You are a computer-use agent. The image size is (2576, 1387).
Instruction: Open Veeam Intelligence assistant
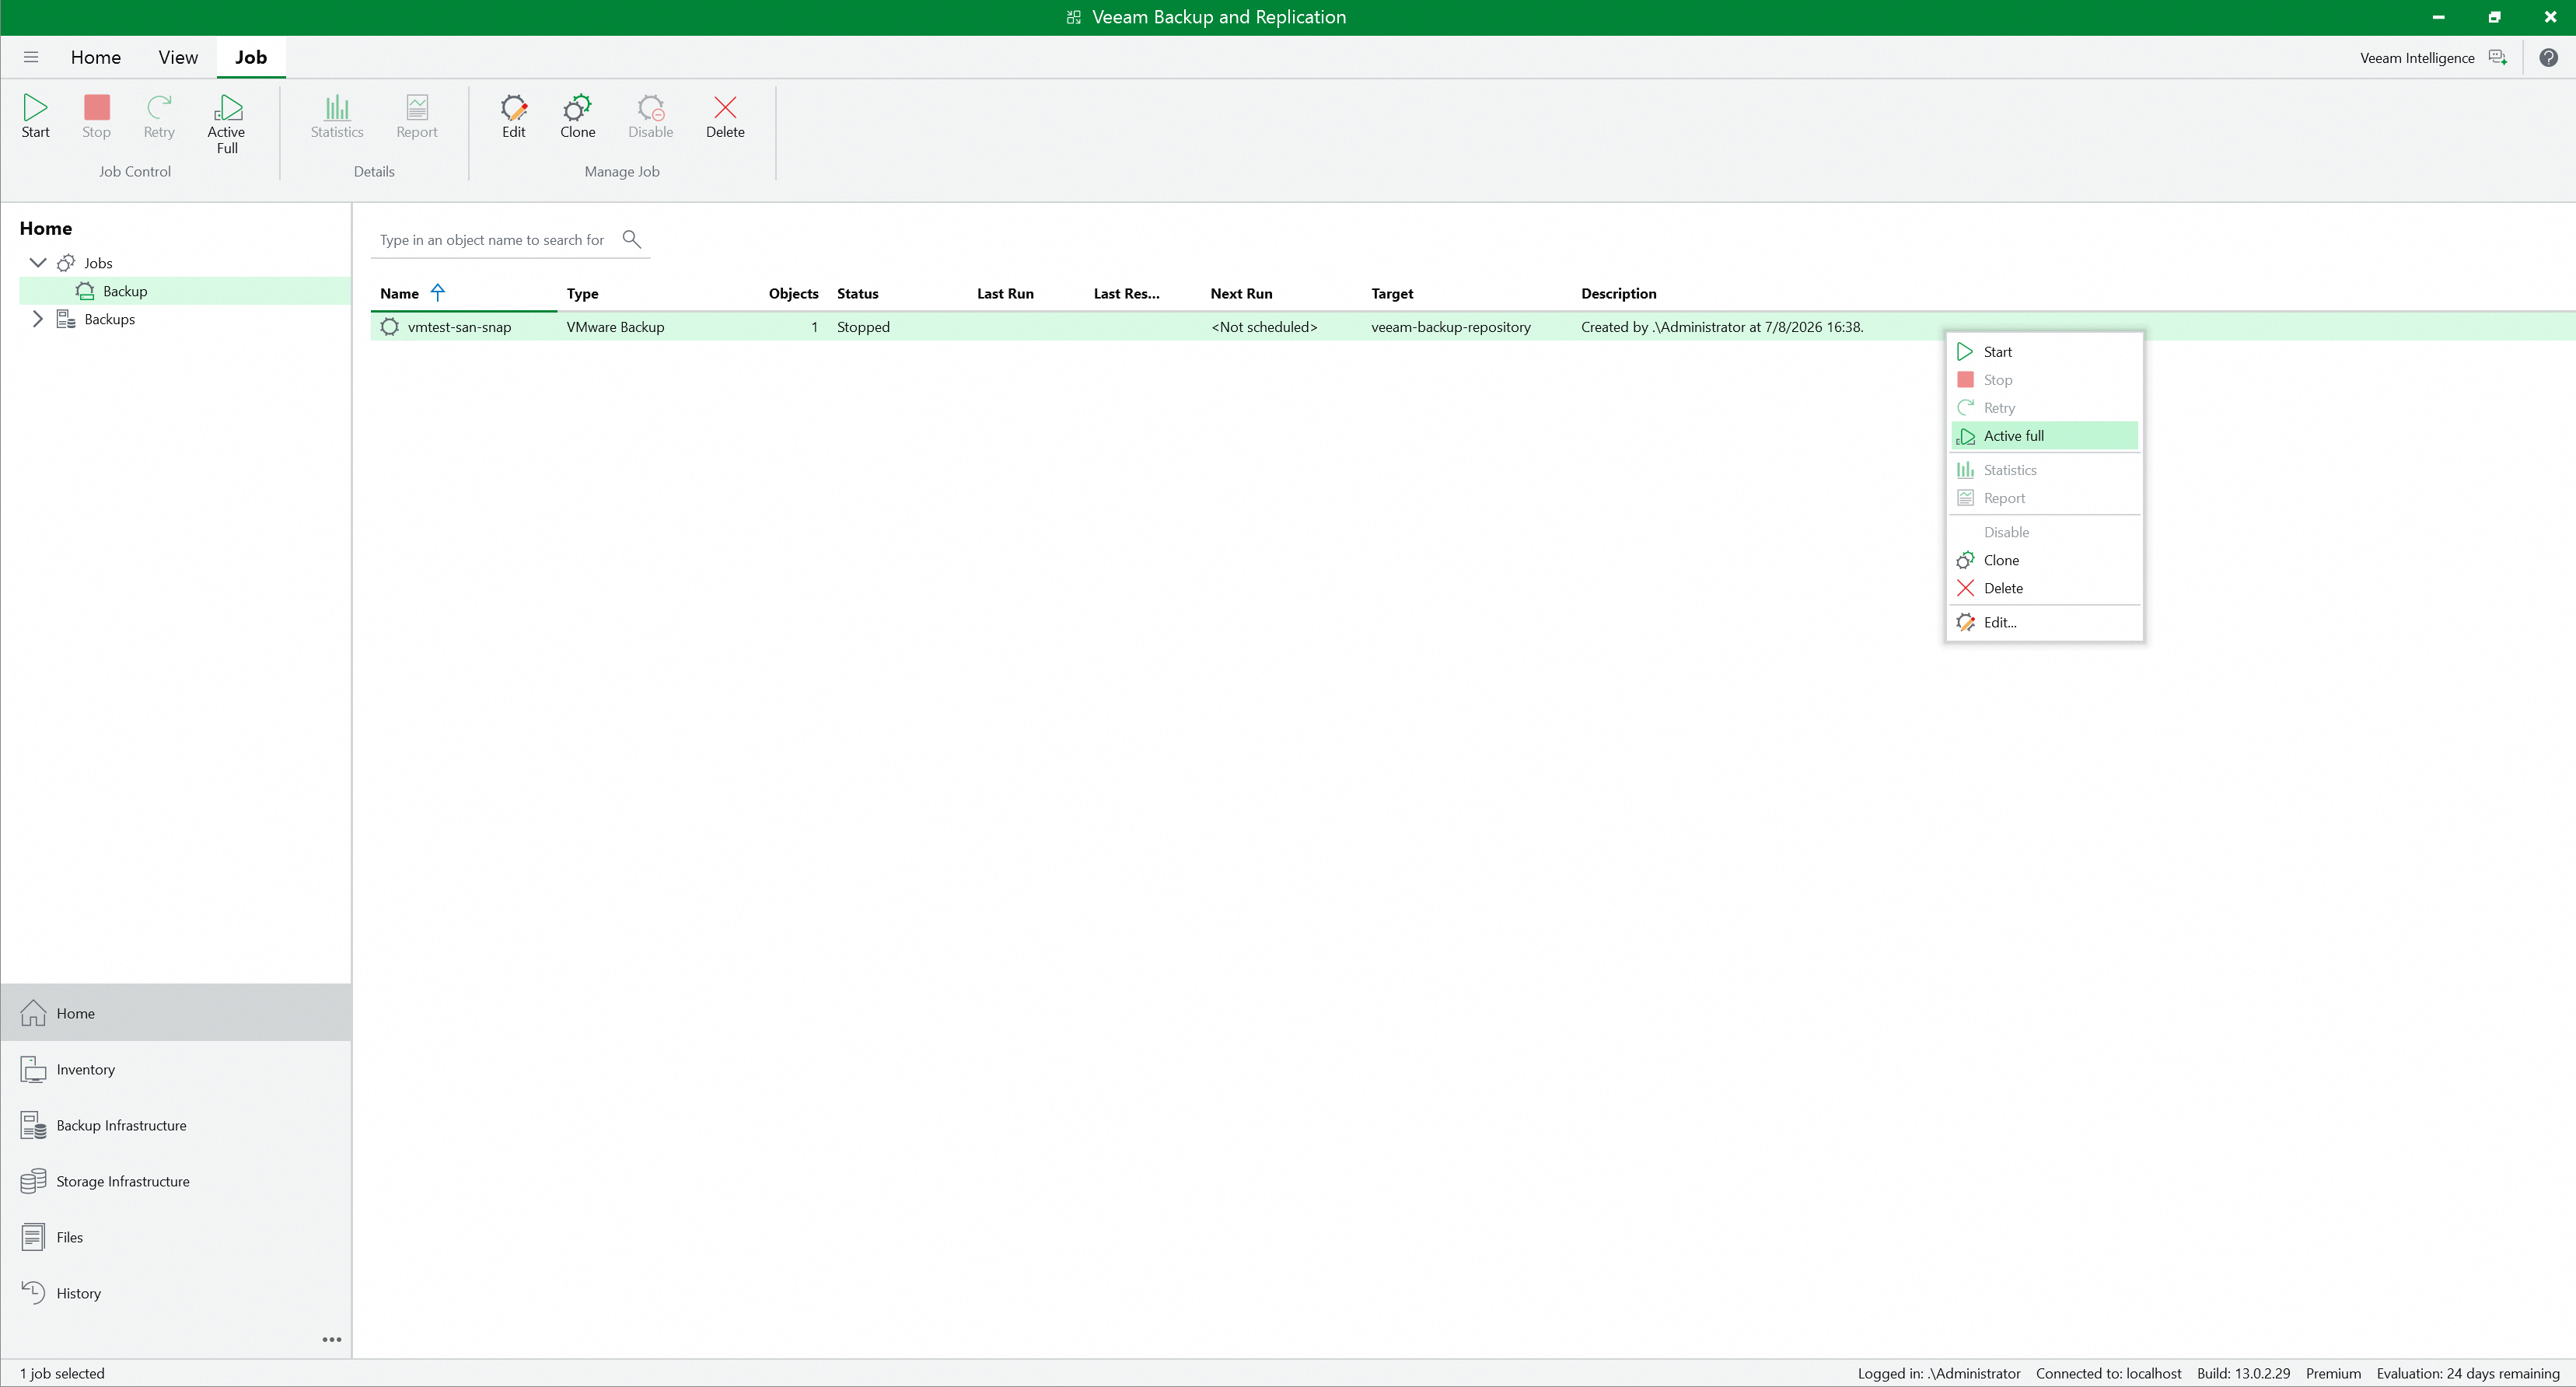pos(2433,58)
